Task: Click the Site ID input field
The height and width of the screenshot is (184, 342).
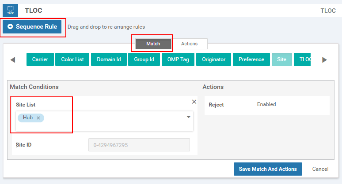Action: [x=139, y=145]
